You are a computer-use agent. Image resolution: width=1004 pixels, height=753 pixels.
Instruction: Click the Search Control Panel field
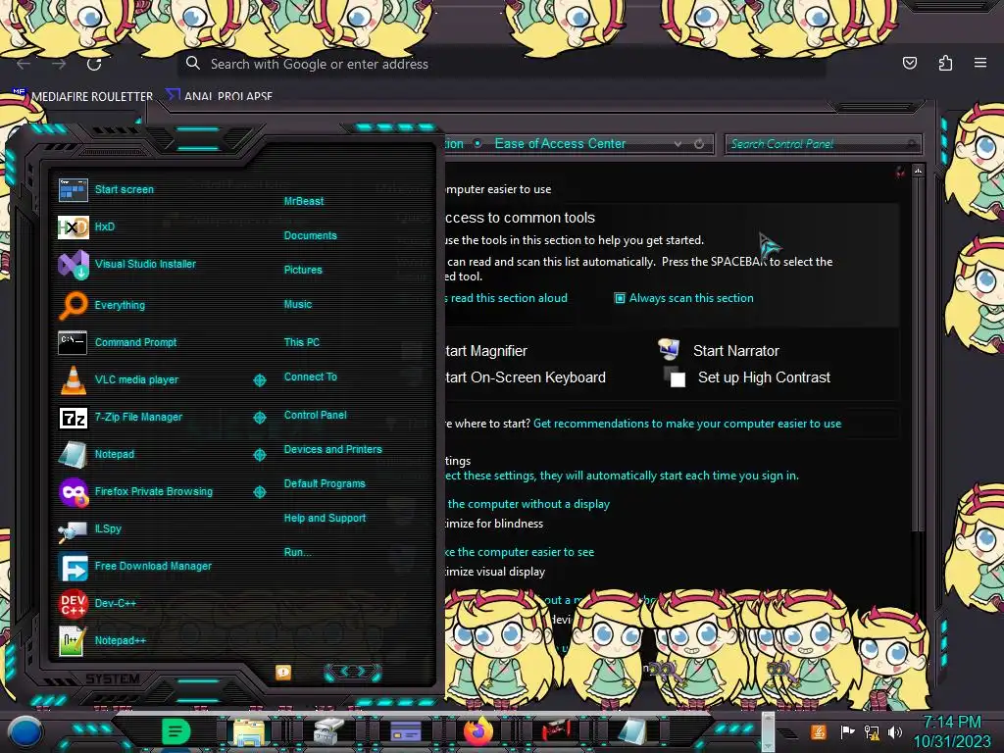coord(823,144)
